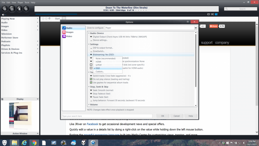The width and height of the screenshot is (259, 146).
Task: Open Internet Explorer from the taskbar
Action: (x=24, y=143)
